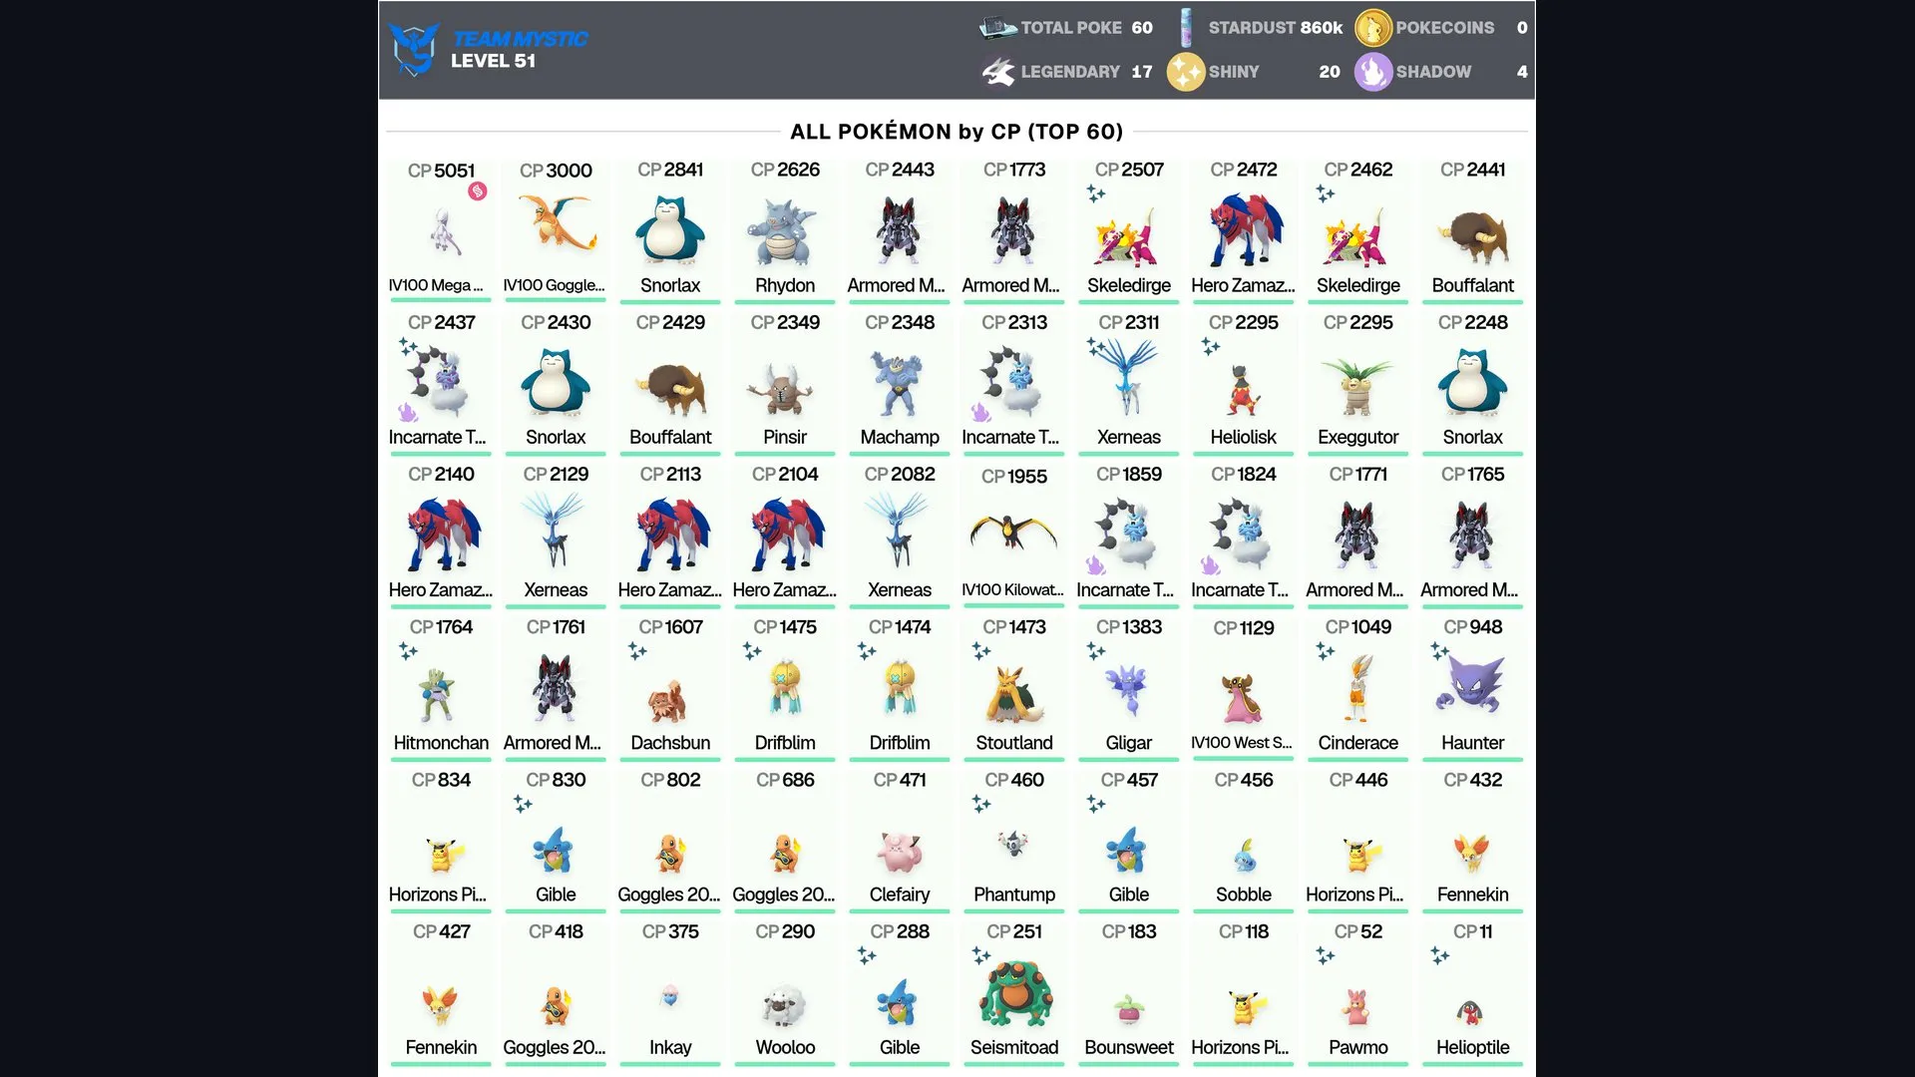Click the LEVEL 51 text
This screenshot has height=1077, width=1915.
point(493,61)
